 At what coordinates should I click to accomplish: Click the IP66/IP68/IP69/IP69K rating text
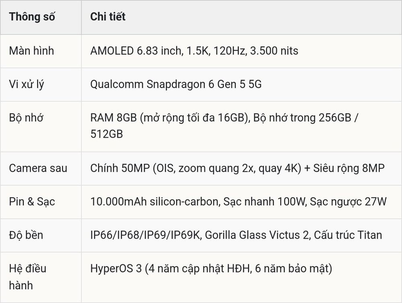point(145,235)
